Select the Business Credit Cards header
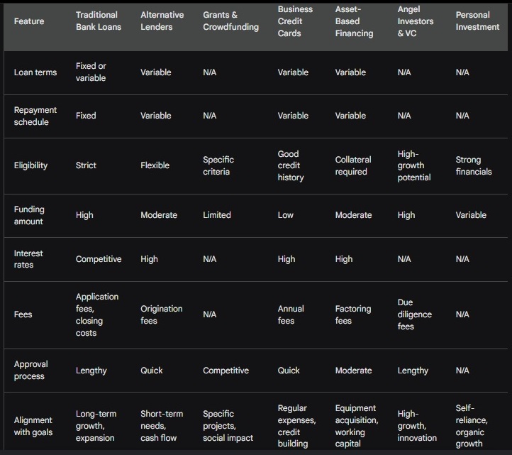512x455 pixels. coord(295,21)
